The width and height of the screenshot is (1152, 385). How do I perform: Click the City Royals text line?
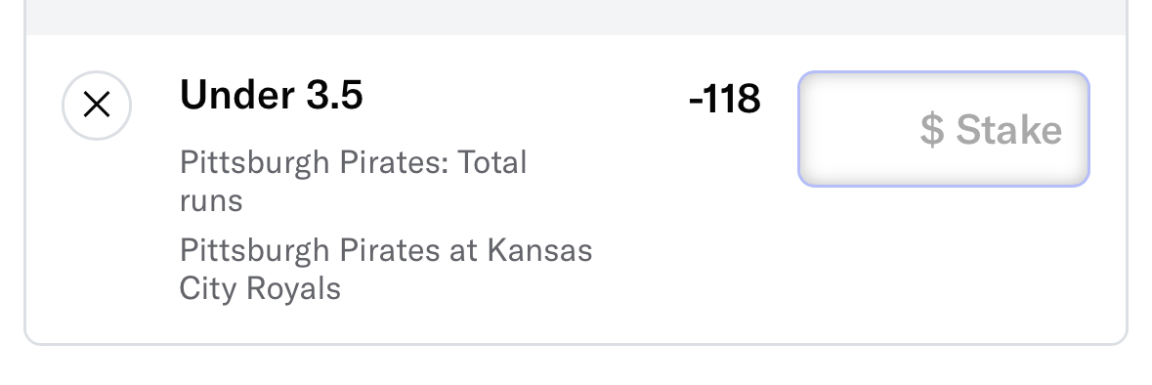coord(260,287)
